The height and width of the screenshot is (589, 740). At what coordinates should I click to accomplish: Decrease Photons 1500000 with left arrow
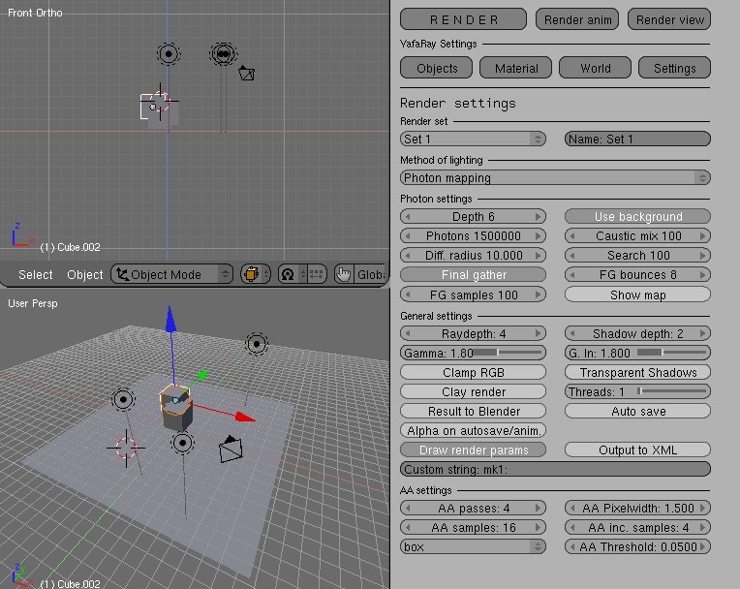point(408,236)
